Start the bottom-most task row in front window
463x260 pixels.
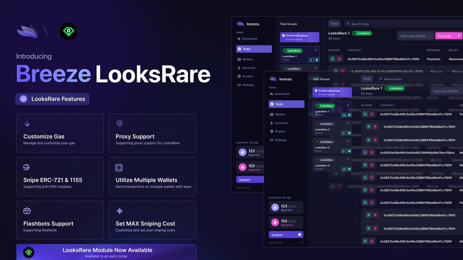(x=365, y=241)
